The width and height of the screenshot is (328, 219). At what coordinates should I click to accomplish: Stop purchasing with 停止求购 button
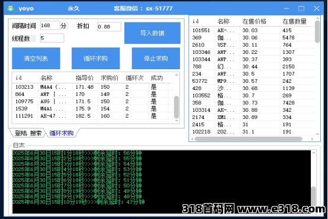(x=156, y=58)
